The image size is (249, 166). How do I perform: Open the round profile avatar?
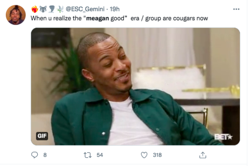[15, 15]
